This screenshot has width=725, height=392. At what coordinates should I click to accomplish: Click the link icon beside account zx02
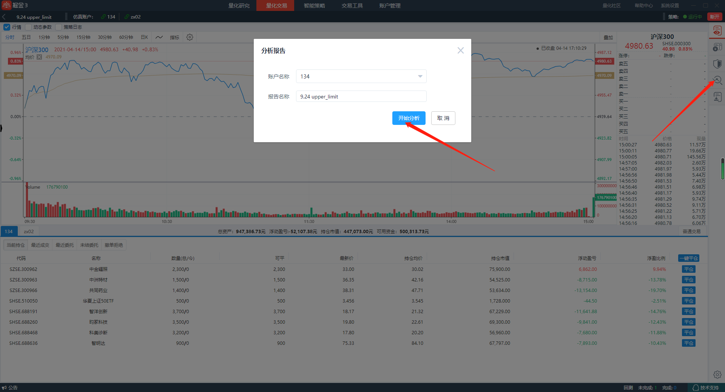(126, 17)
